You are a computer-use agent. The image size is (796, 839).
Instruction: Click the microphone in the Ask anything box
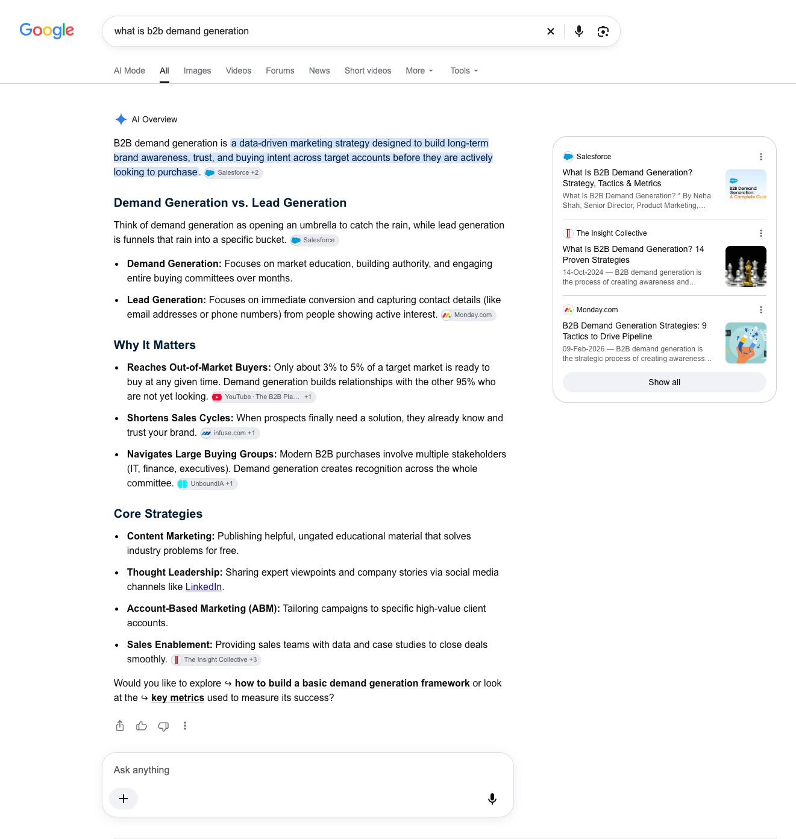pos(492,799)
